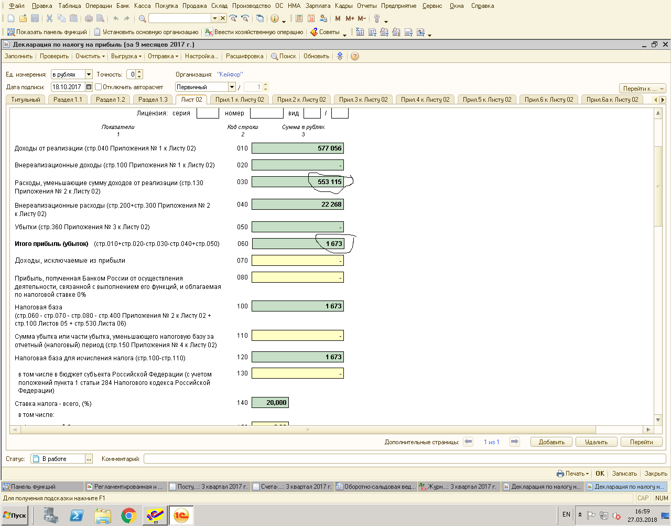
Task: Click the Ввести хозяйственную операцию icon
Action: pyautogui.click(x=209, y=32)
